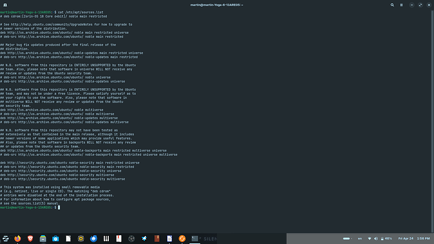The image size is (434, 244).
Task: Click the terminal window title text
Action: click(216, 5)
